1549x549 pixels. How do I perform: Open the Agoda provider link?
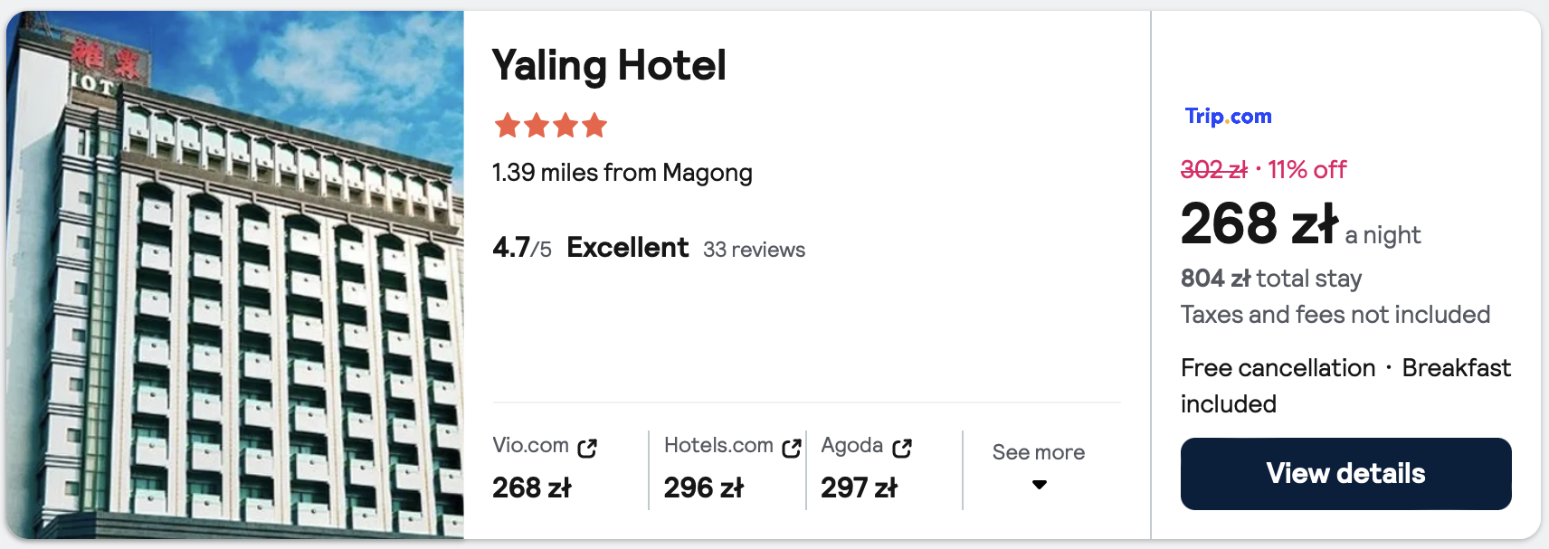851,445
